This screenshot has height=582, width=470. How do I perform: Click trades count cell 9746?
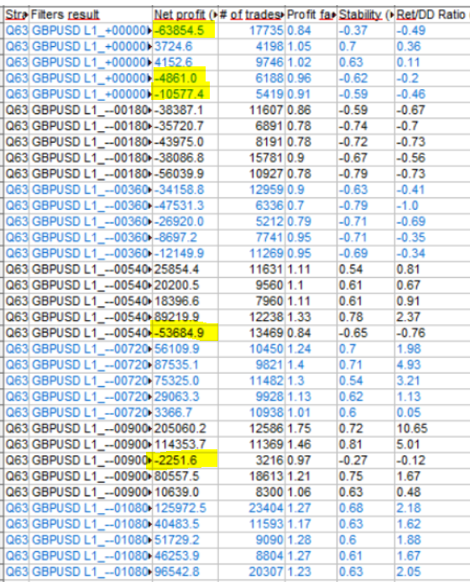(251, 62)
